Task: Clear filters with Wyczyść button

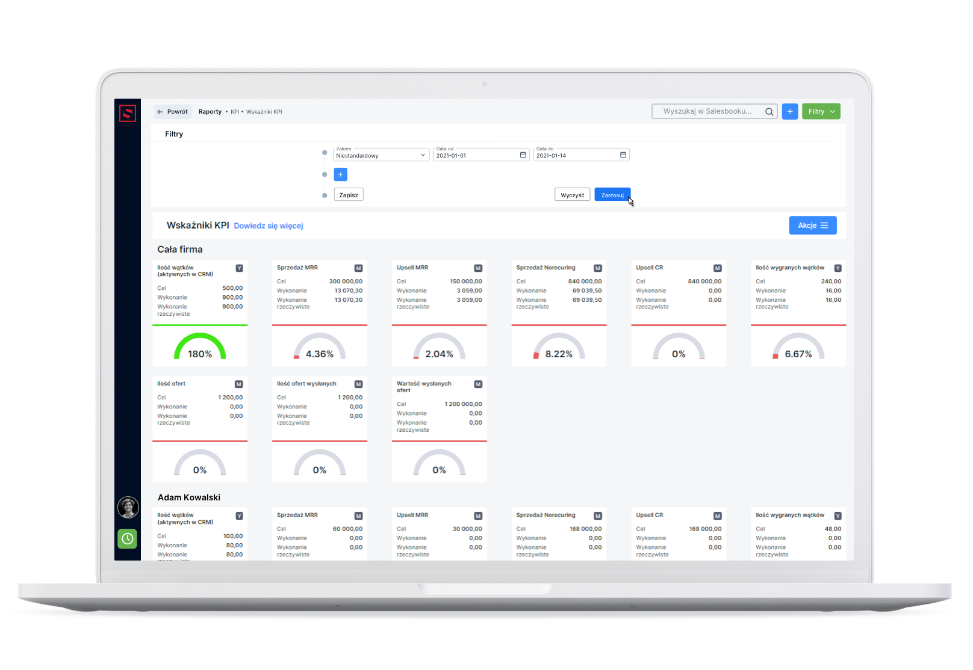Action: pos(572,195)
